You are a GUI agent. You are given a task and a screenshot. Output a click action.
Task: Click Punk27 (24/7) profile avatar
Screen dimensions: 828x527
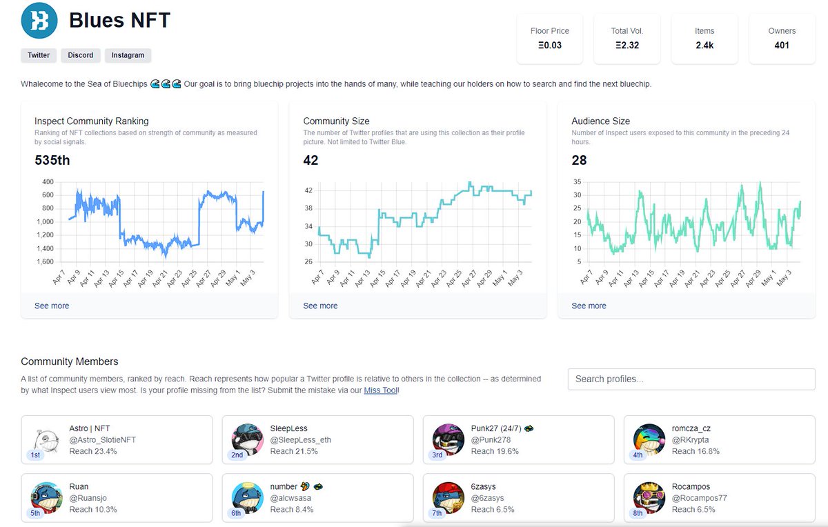448,439
